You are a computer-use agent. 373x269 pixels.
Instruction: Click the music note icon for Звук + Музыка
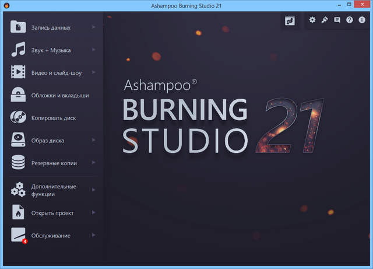(x=18, y=50)
